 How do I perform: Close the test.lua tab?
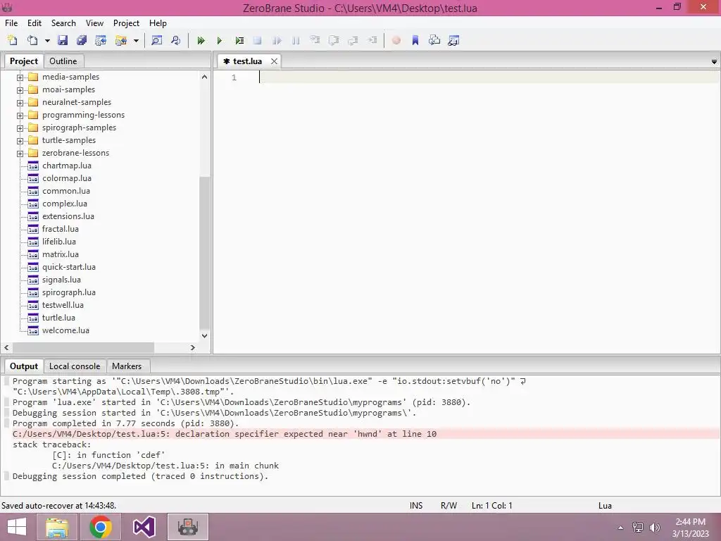point(274,61)
